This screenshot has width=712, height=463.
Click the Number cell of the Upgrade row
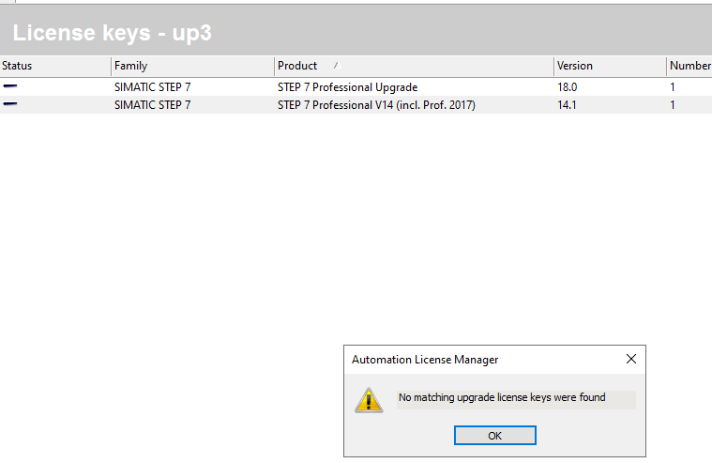(673, 87)
